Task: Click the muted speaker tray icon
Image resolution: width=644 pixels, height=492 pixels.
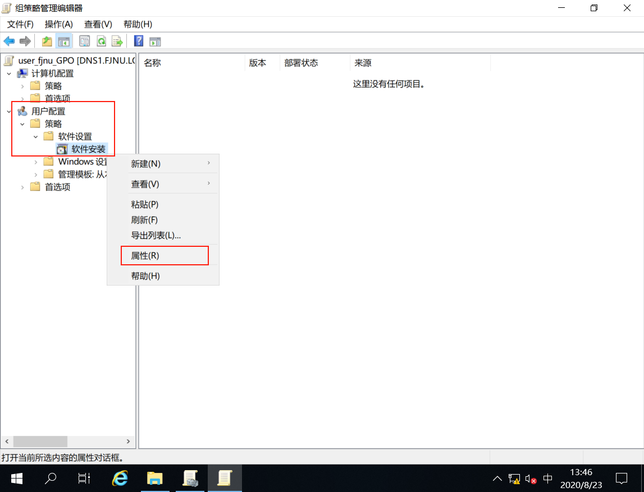Action: point(531,479)
